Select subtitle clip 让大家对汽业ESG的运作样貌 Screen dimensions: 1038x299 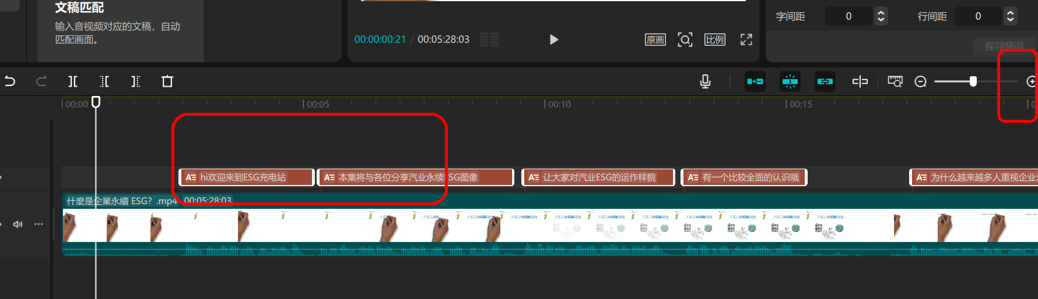coord(598,177)
